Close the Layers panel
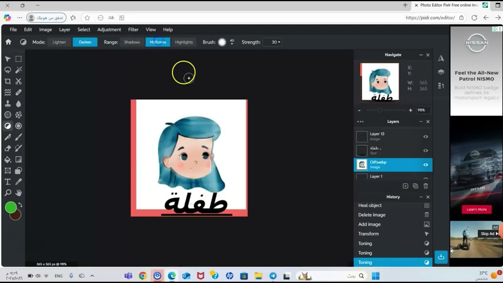The height and width of the screenshot is (283, 503). click(428, 122)
